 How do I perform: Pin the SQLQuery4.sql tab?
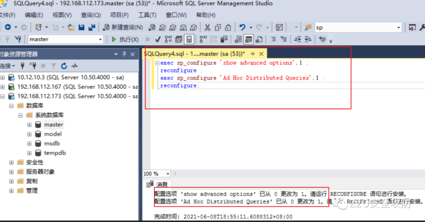(253, 54)
